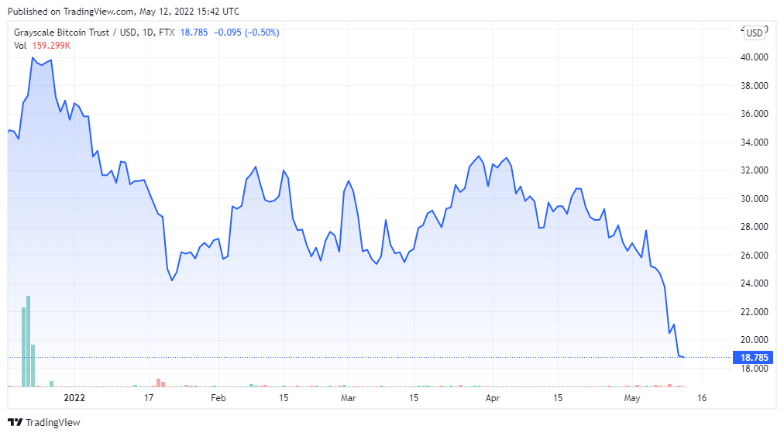Click the Apr date axis label
The image size is (784, 436).
(x=493, y=398)
